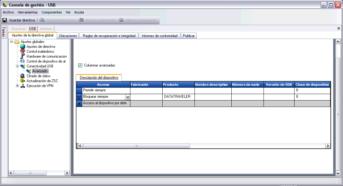Click the globe icon for Ajustes de directiva
Image resolution: width=343 pixels, height=186 pixels.
point(22,47)
